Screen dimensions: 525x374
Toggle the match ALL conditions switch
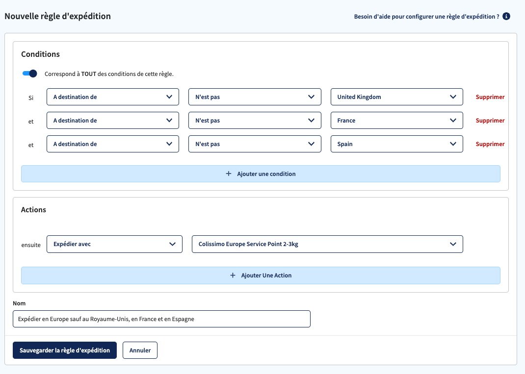(29, 74)
